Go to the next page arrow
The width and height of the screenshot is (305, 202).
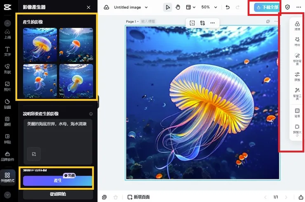286,197
